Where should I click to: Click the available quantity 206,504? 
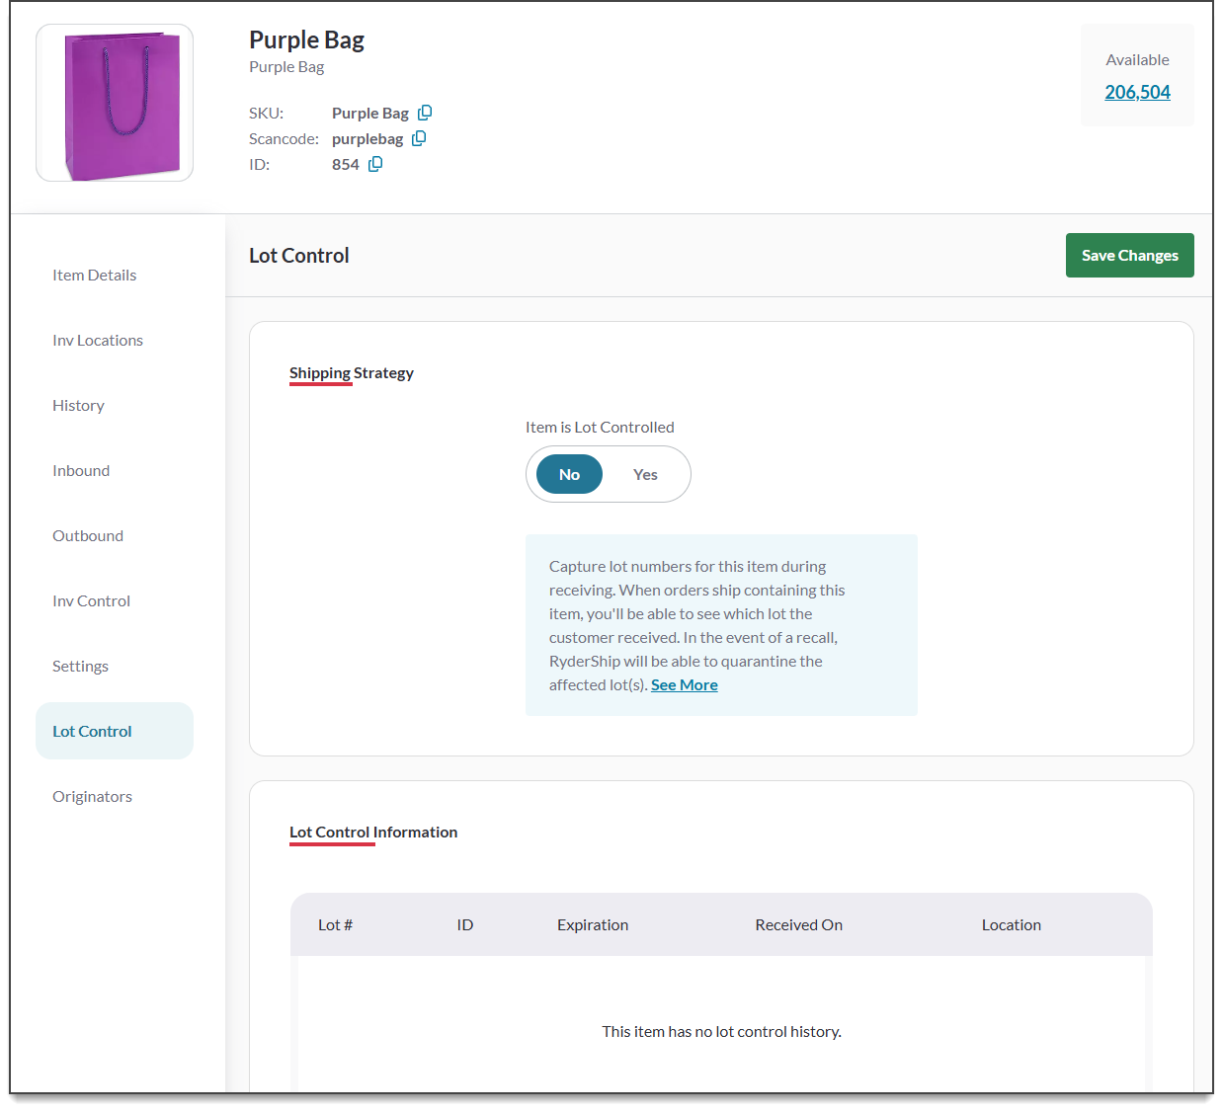1137,92
